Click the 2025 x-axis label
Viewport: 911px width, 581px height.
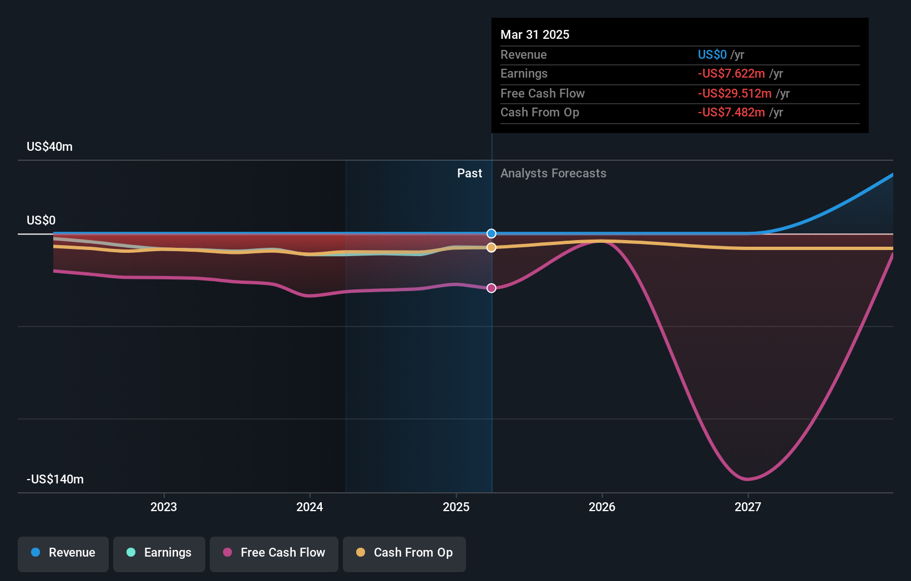coord(456,507)
